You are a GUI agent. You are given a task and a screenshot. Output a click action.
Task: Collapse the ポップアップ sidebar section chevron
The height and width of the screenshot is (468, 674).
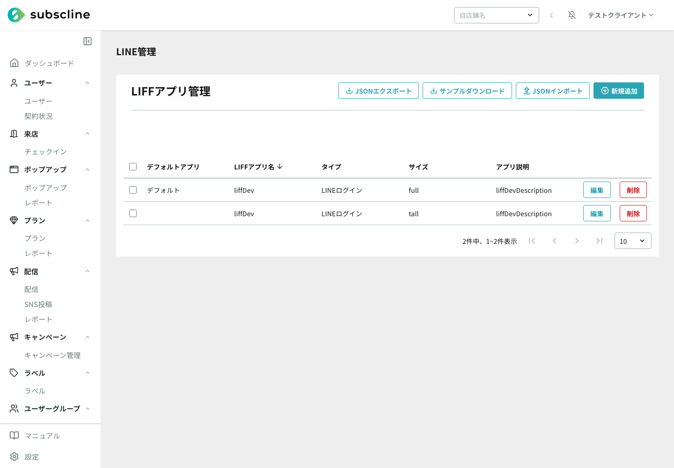[88, 169]
